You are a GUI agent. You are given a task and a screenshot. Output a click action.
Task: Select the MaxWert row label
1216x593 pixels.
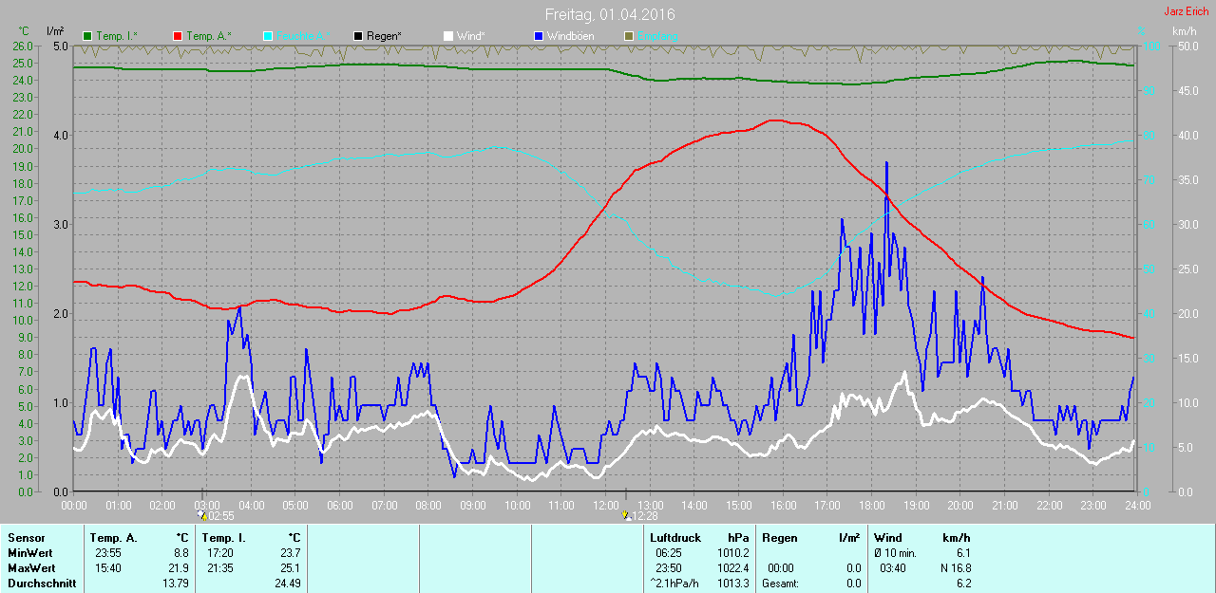click(31, 568)
